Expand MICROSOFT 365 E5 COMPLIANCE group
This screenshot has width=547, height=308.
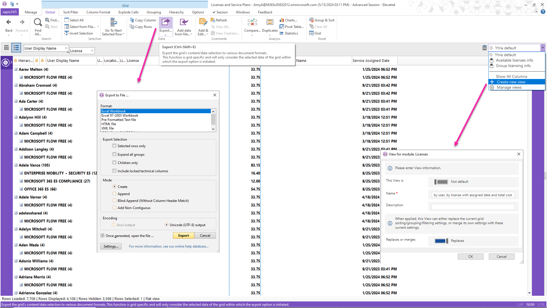pyautogui.click(x=21, y=181)
